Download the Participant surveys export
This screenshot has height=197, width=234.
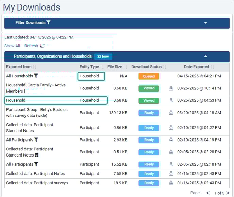tap(171, 183)
